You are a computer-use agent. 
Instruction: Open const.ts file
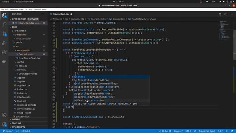pyautogui.click(x=28, y=66)
